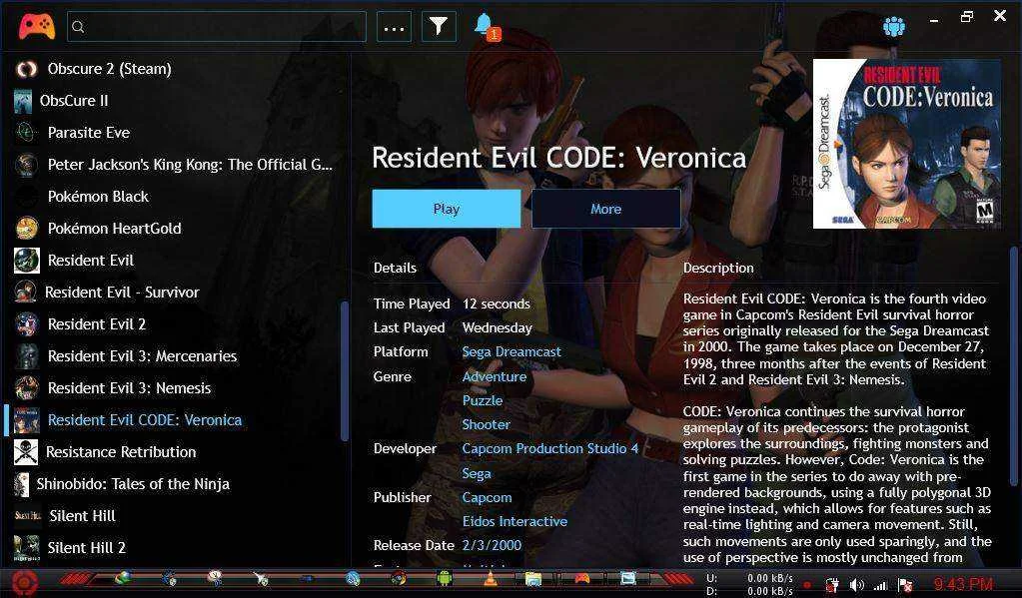
Task: Select Resident Evil 3: Mercenaries
Action: point(142,356)
